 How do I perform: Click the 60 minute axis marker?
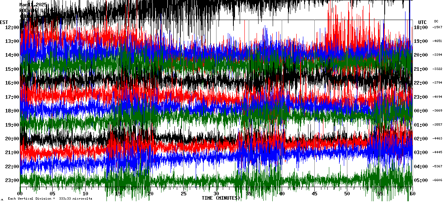pos(412,194)
